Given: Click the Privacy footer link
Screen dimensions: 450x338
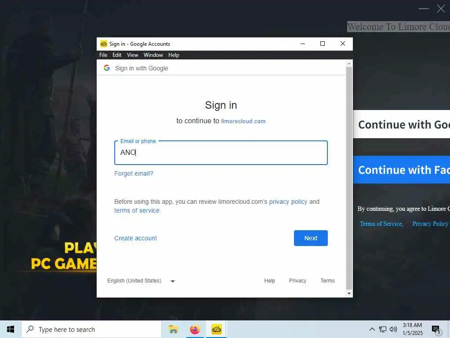Looking at the screenshot, I should tap(298, 280).
